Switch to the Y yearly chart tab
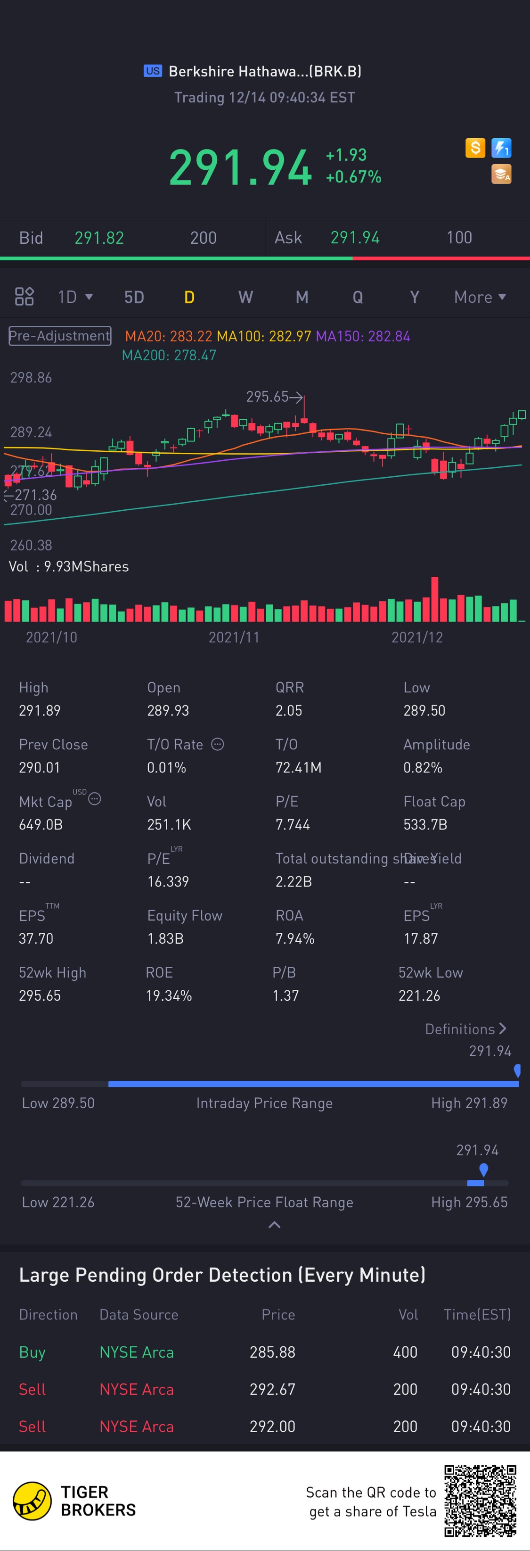This screenshot has width=530, height=1551. point(415,297)
